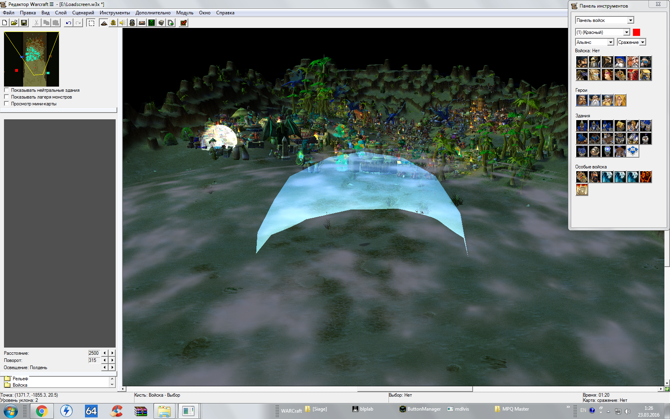
Task: Click the red player color swatch
Action: tap(636, 32)
